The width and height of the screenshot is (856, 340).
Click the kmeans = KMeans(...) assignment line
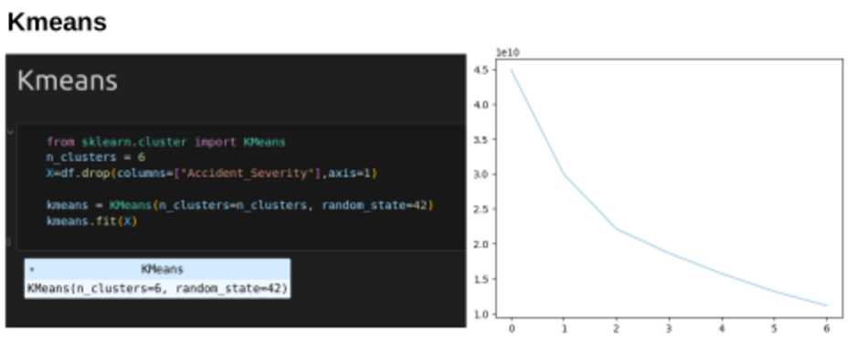point(239,206)
